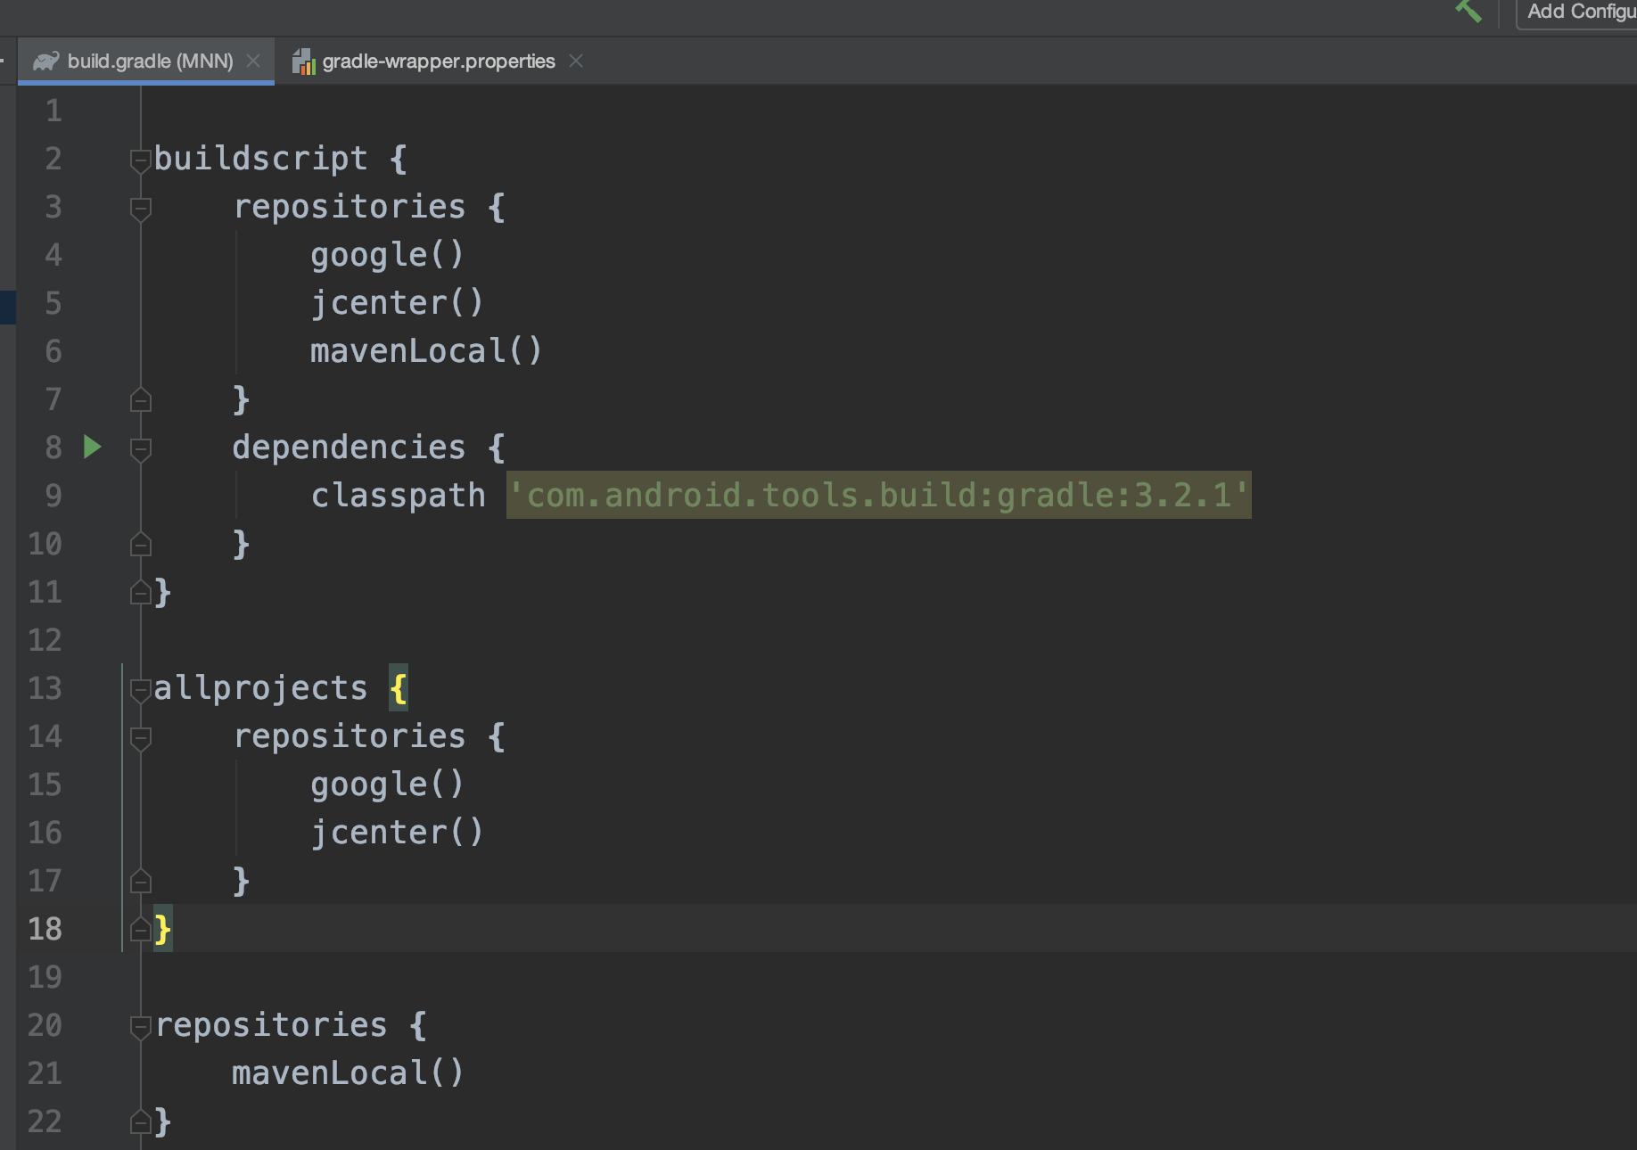Collapse the buildscript block fold marker
This screenshot has width=1637, height=1150.
coord(139,160)
